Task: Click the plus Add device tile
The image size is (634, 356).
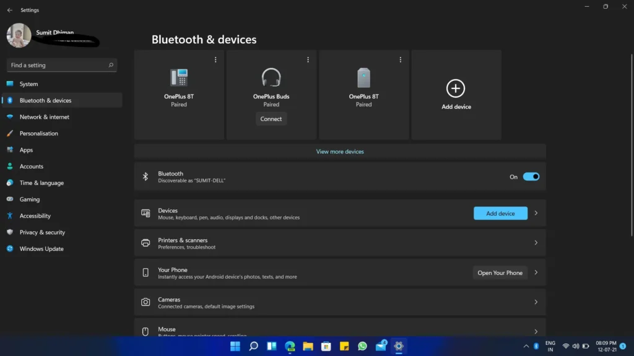Action: click(x=456, y=95)
